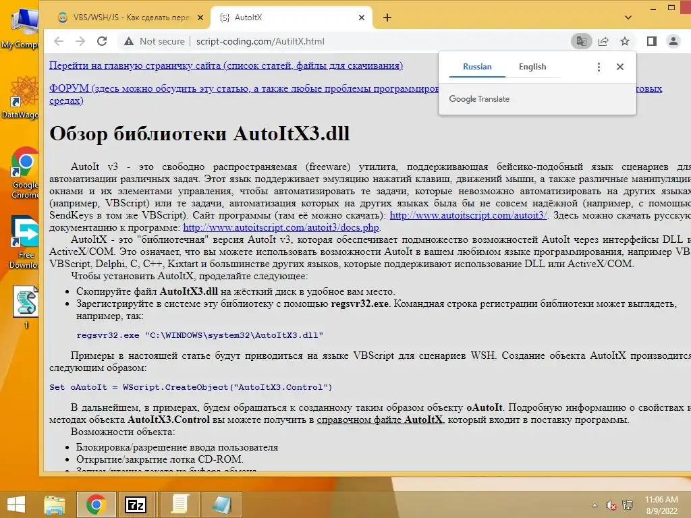The height and width of the screenshot is (518, 691).
Task: Open the Chrome side panel
Action: (652, 41)
